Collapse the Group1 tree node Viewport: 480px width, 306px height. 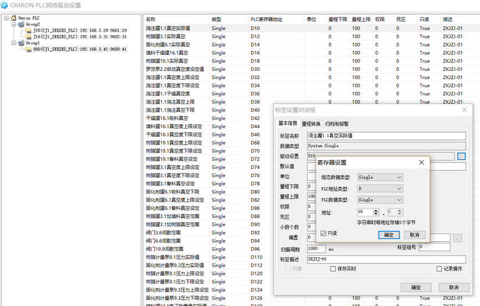[x=14, y=43]
